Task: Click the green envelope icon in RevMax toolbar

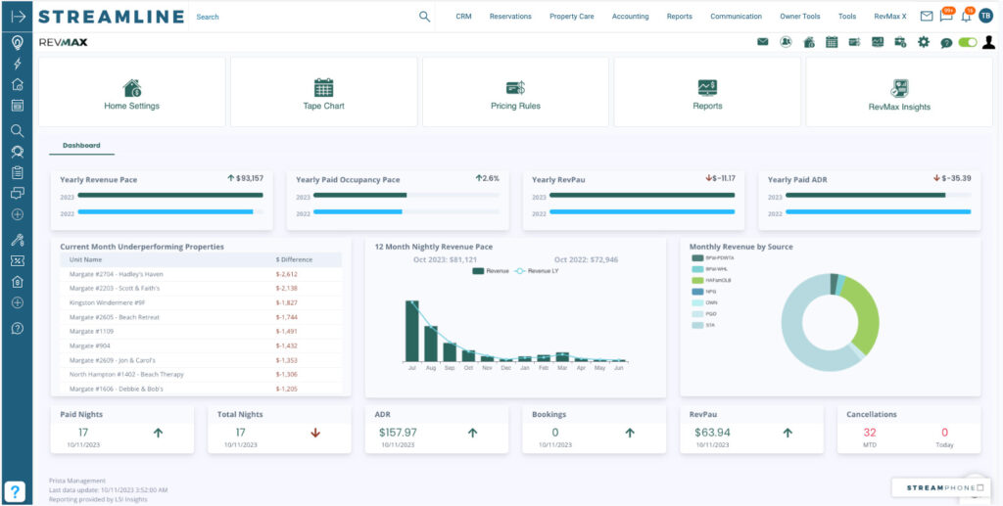Action: (x=762, y=42)
